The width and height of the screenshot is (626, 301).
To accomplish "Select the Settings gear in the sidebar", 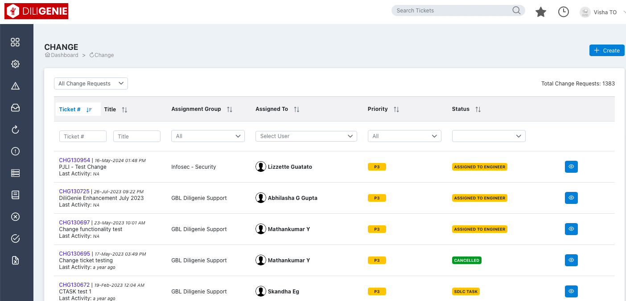I will (15, 64).
